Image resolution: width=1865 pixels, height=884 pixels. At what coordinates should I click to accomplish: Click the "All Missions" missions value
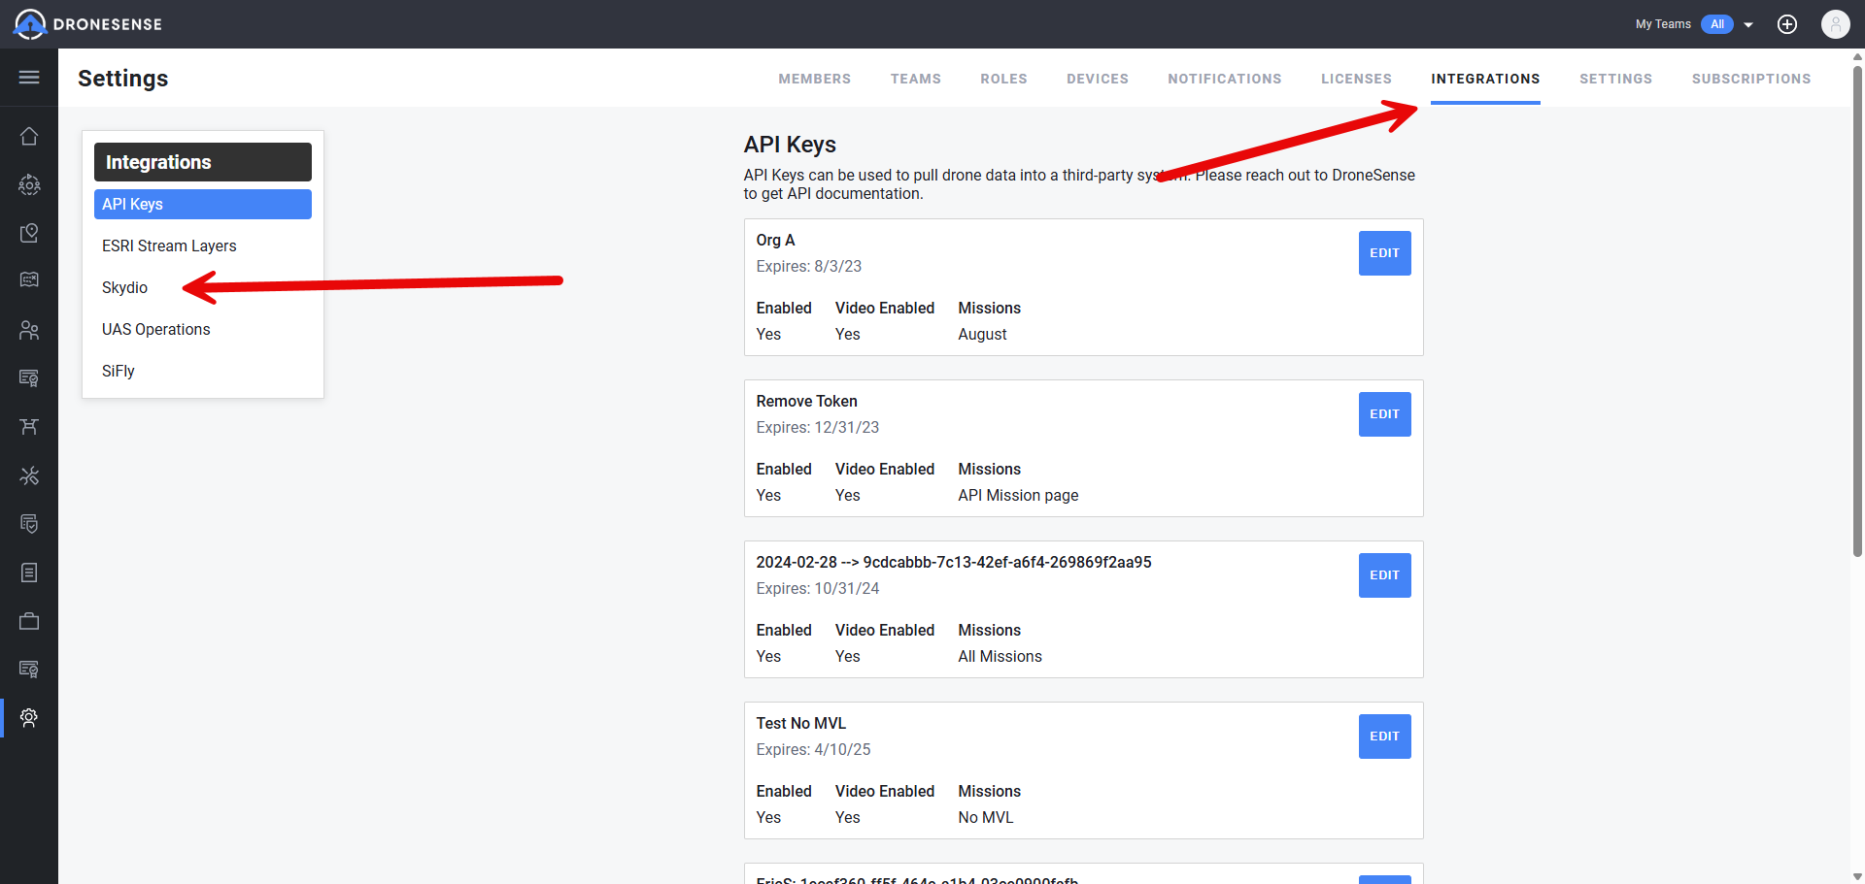tap(1000, 656)
